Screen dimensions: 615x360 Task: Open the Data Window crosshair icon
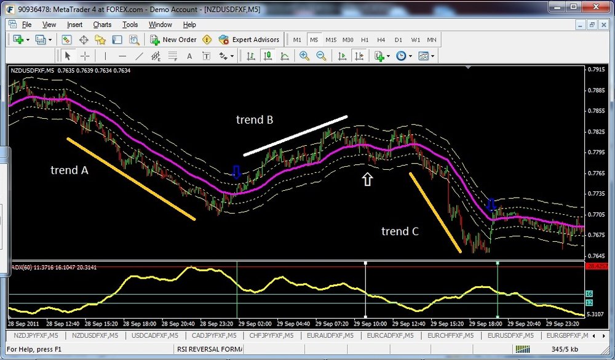click(84, 39)
